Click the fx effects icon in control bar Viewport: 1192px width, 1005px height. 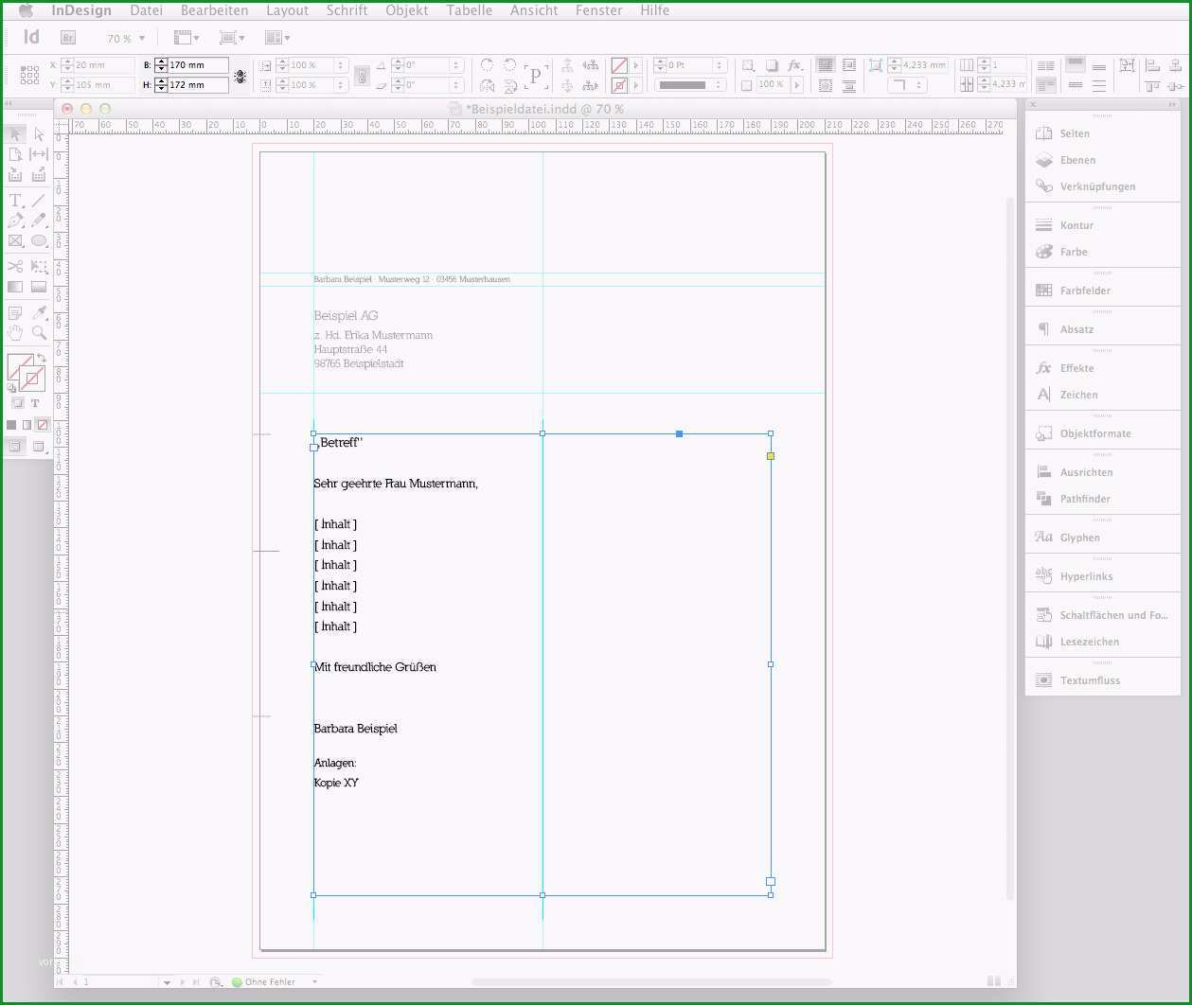(x=794, y=65)
